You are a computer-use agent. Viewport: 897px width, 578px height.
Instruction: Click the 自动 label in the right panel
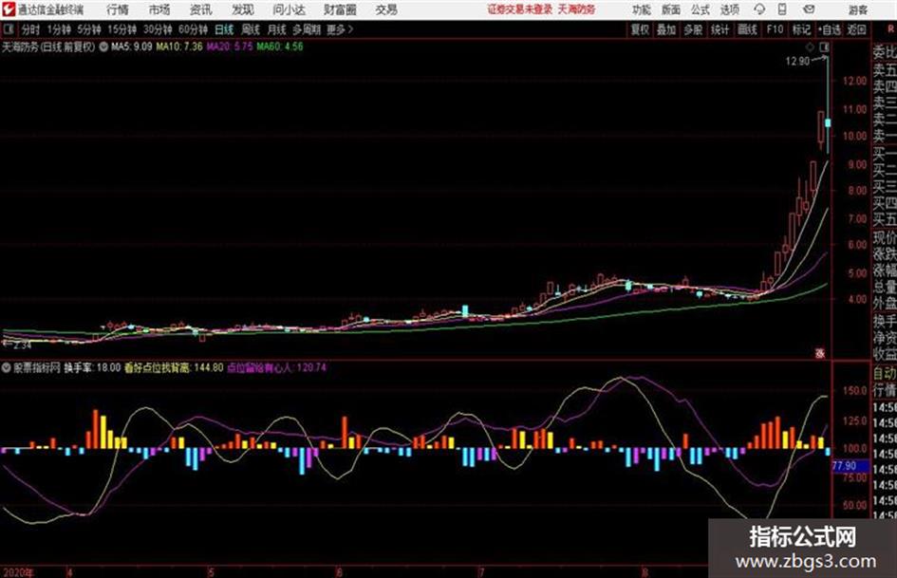(885, 374)
